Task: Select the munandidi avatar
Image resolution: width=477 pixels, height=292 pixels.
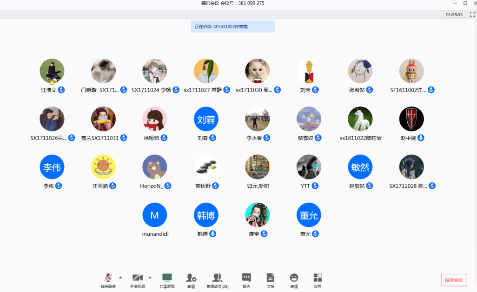Action: (x=155, y=215)
